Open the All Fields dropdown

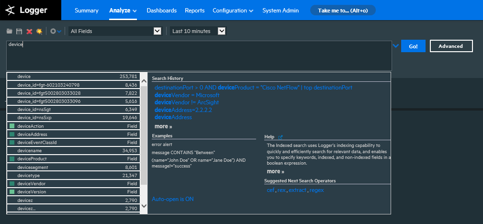[115, 31]
